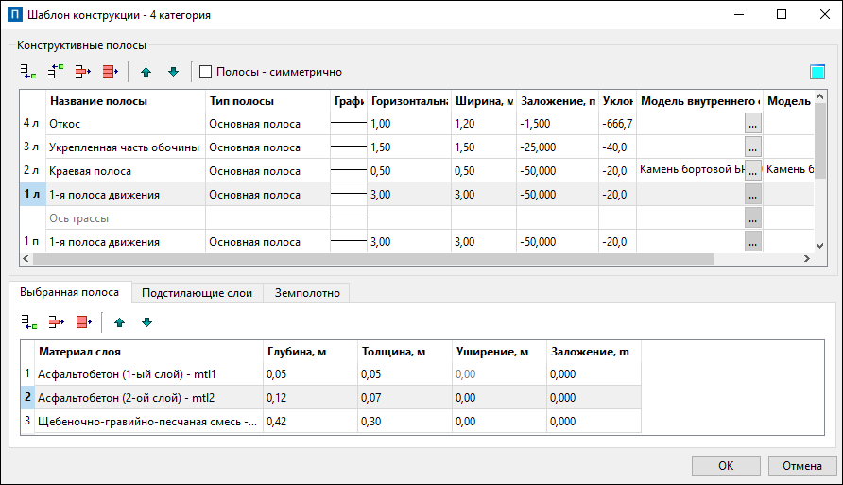The height and width of the screenshot is (485, 843).
Task: Click 'Тип полосы' column header
Action: (267, 101)
